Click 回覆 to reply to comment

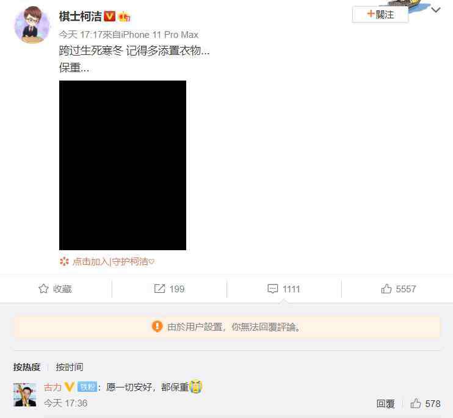[385, 403]
